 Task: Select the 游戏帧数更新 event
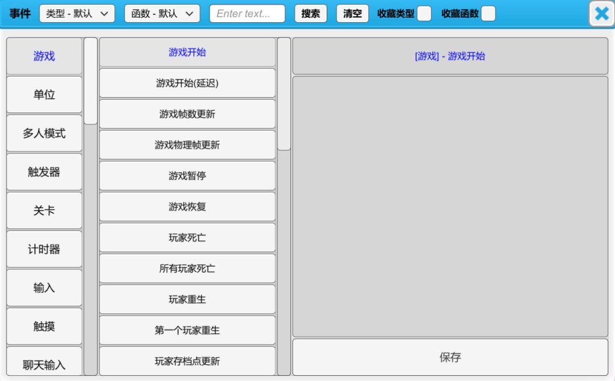(187, 114)
